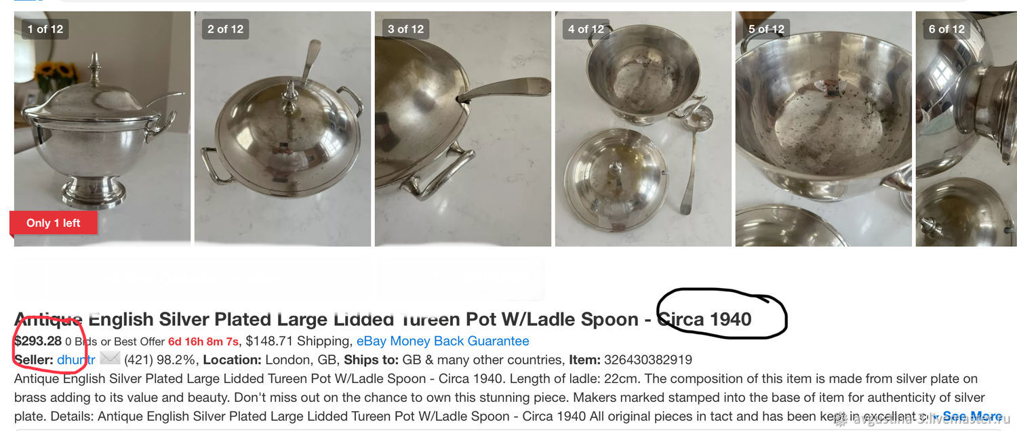Click the 5 of 12 photo counter label
The width and height of the screenshot is (1017, 431).
[766, 29]
